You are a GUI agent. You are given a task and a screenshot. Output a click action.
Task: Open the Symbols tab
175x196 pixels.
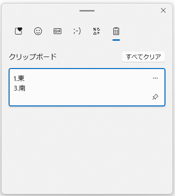(97, 31)
